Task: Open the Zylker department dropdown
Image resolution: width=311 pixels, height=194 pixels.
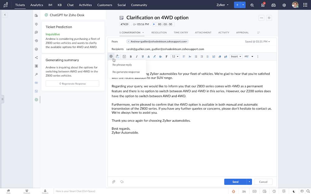Action: pos(223,5)
